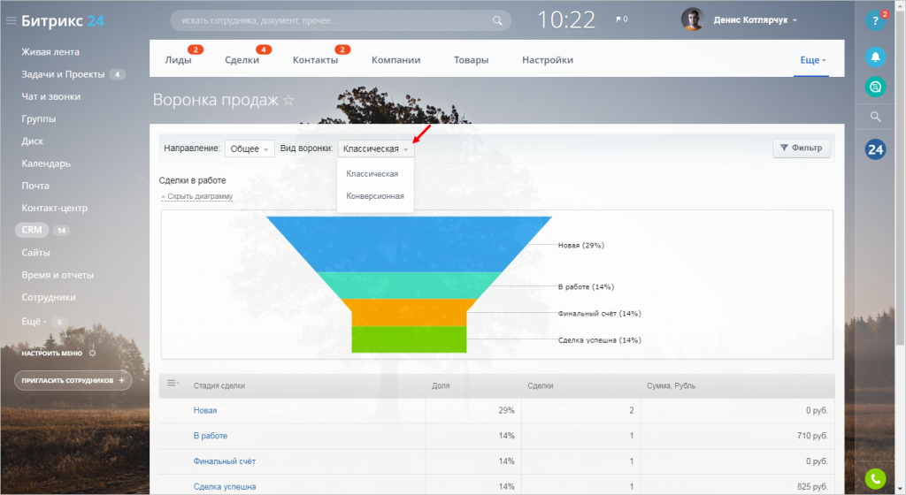This screenshot has width=906, height=495.
Task: Click the Фильтр button
Action: (802, 148)
